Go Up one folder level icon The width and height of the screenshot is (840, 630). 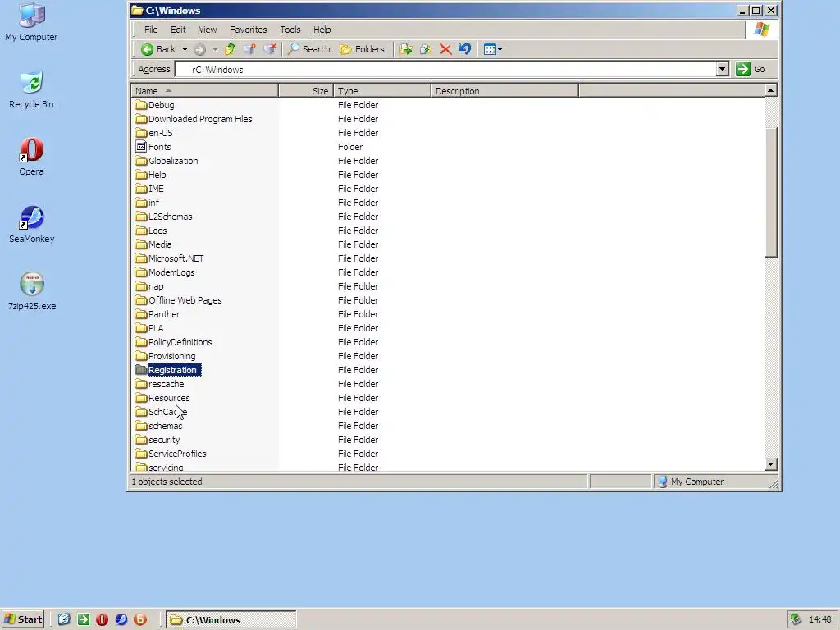point(231,49)
